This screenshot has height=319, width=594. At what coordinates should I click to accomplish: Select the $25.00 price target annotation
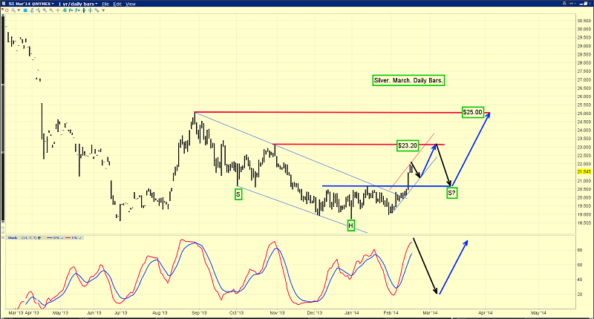[473, 112]
